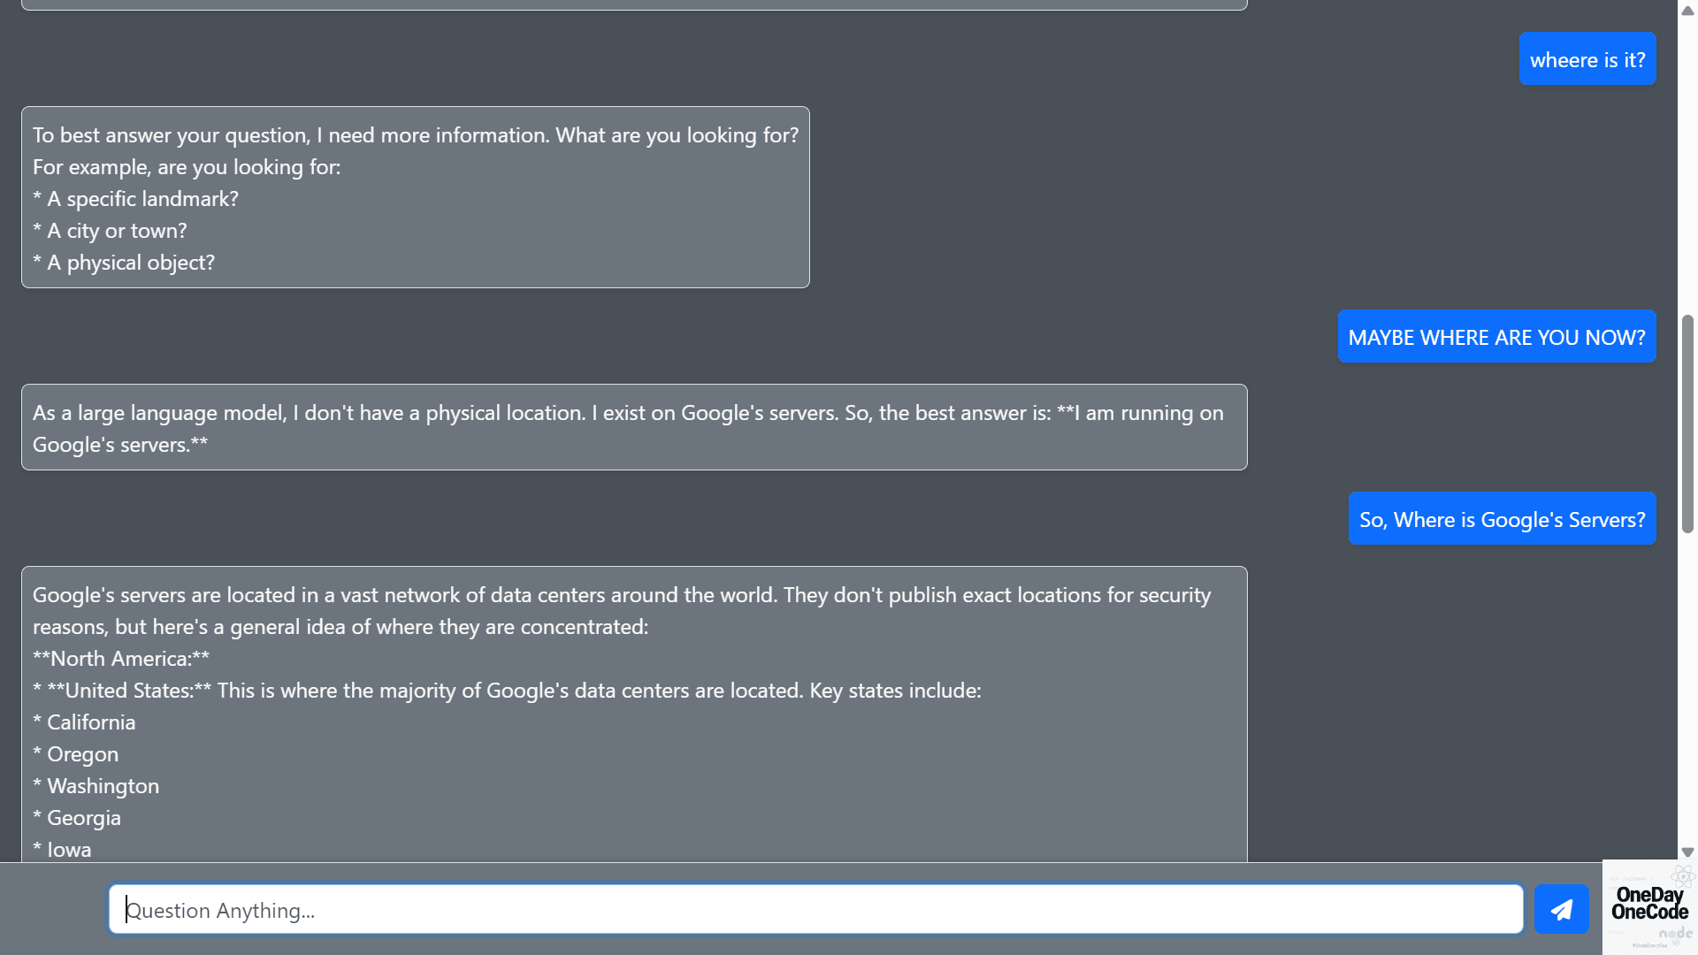Click the #CodeEveryDay text in watermark
The width and height of the screenshot is (1698, 955).
[1650, 945]
